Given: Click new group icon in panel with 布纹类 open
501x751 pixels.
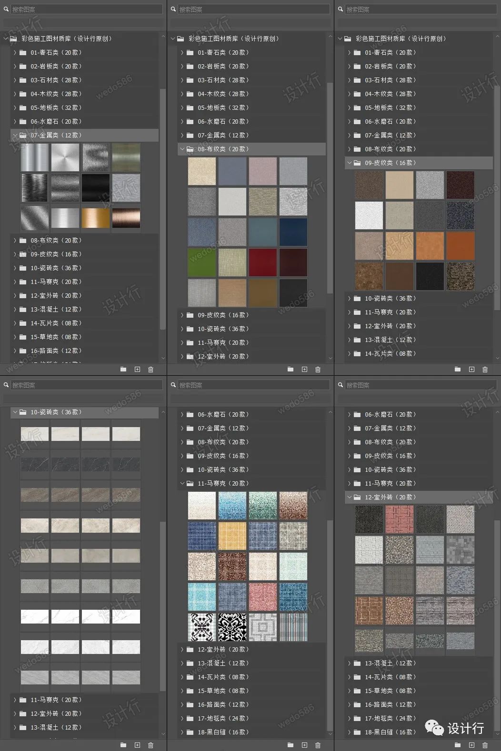Looking at the screenshot, I should (291, 369).
